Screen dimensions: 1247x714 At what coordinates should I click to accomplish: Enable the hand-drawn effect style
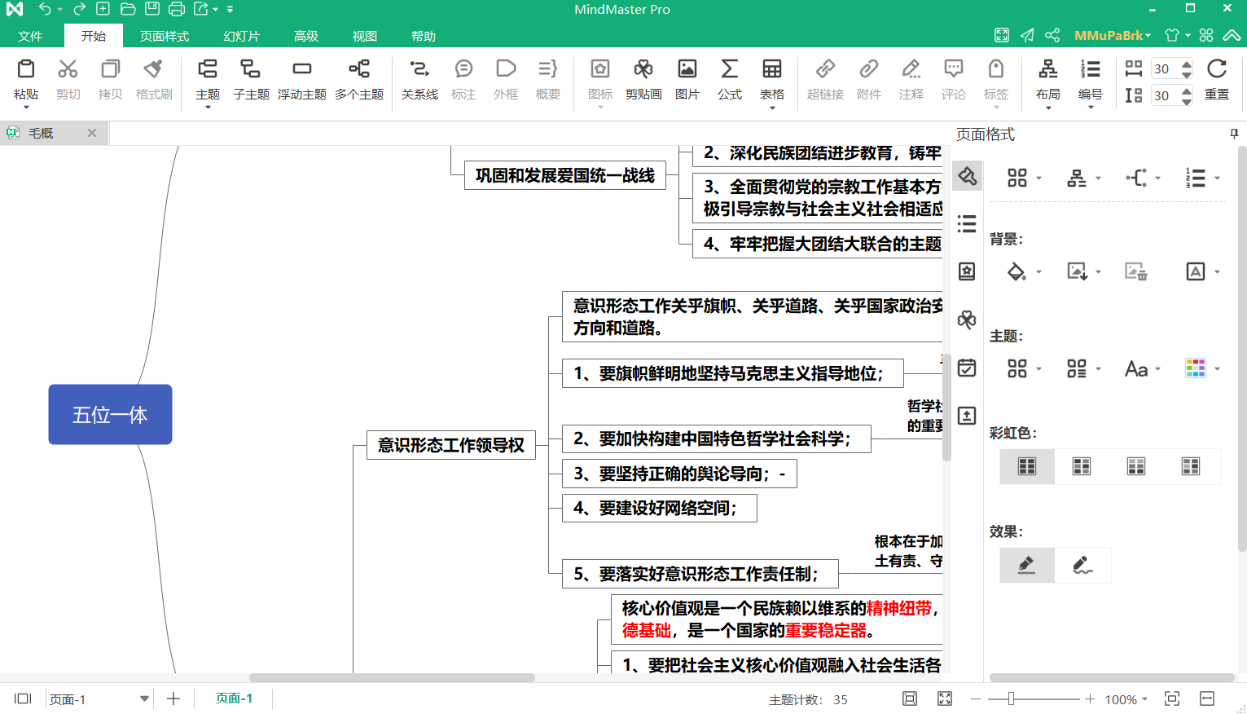1082,565
